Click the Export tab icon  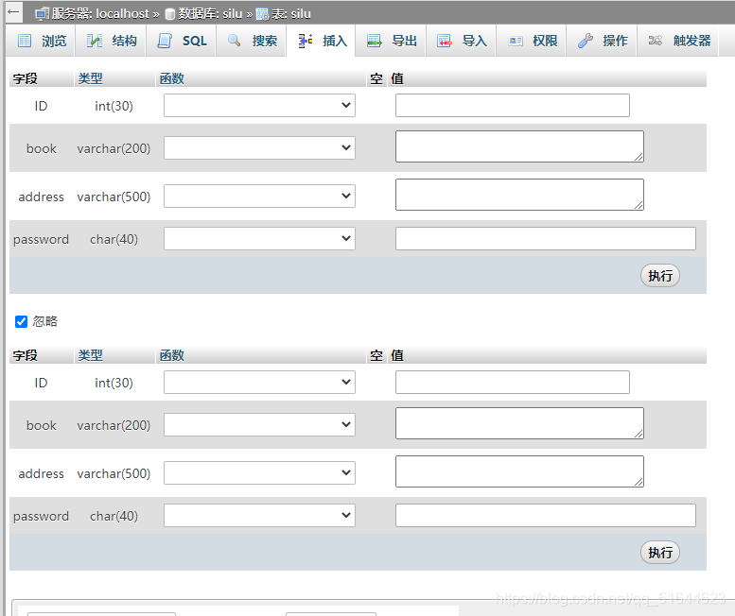coord(374,41)
